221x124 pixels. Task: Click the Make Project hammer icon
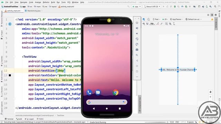coord(128,7)
